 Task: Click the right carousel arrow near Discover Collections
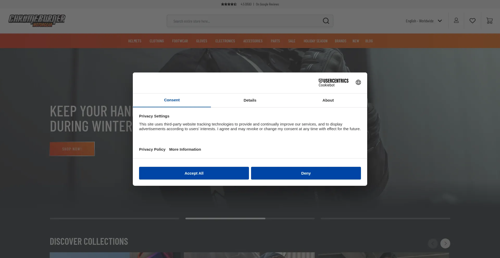tap(445, 243)
